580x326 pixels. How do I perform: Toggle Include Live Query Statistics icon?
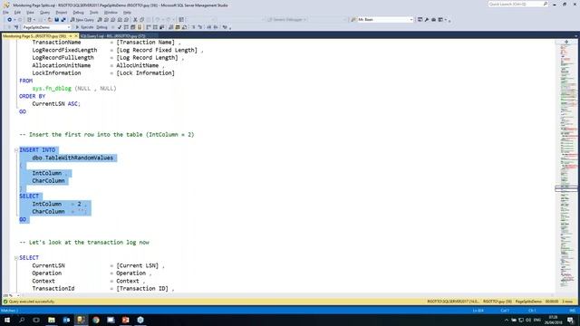155,27
